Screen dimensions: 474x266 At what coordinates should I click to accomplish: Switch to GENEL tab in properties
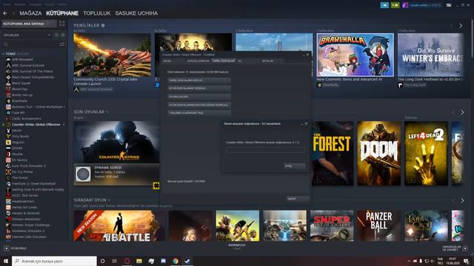pos(173,61)
